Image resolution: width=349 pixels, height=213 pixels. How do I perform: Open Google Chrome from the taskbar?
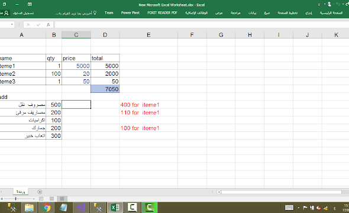pyautogui.click(x=47, y=208)
